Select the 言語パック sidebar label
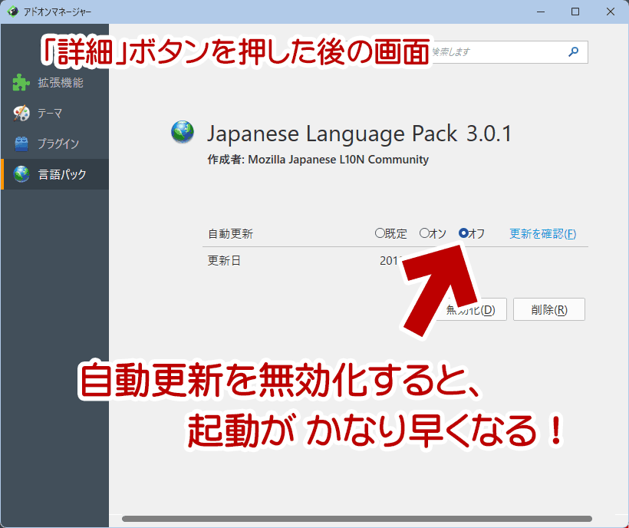Screen dimensions: 629x528 click(62, 174)
